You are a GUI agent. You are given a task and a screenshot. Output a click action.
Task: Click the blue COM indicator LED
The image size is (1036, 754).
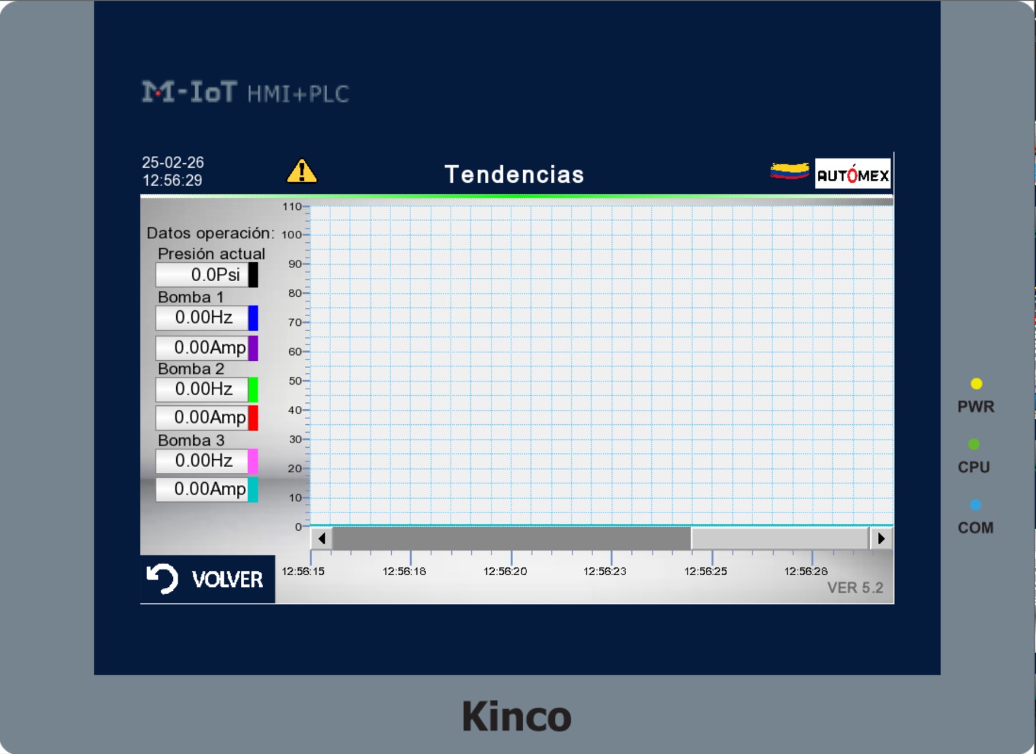point(975,505)
